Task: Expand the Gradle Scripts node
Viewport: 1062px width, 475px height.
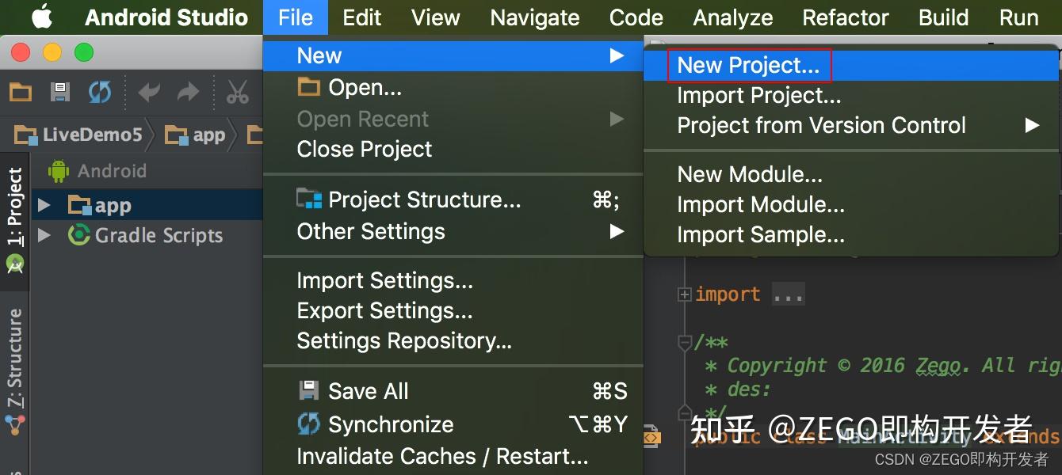Action: (45, 235)
